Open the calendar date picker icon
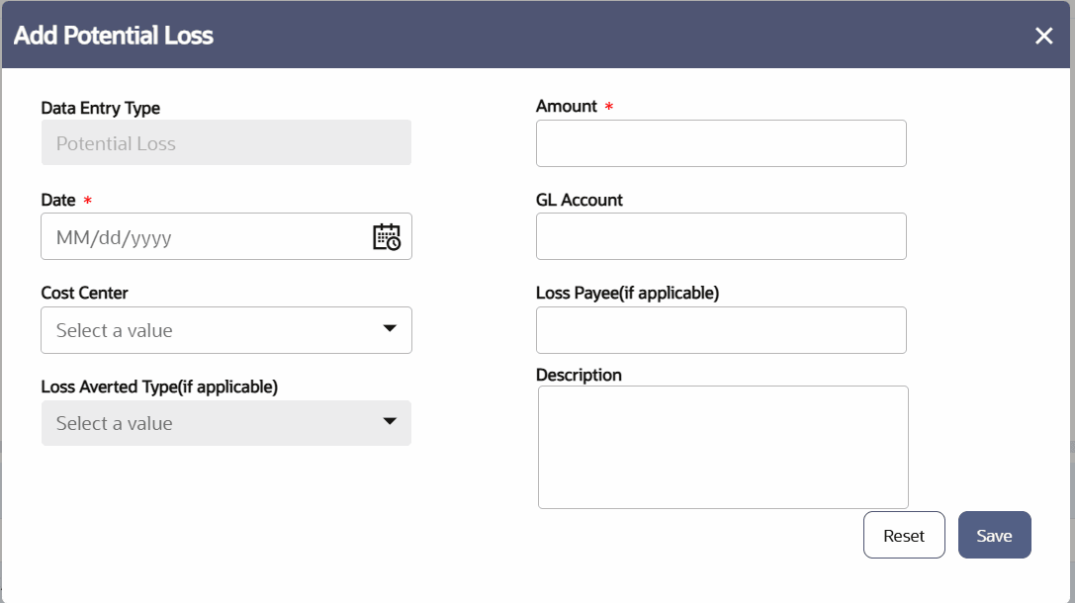Image resolution: width=1075 pixels, height=603 pixels. click(x=387, y=237)
